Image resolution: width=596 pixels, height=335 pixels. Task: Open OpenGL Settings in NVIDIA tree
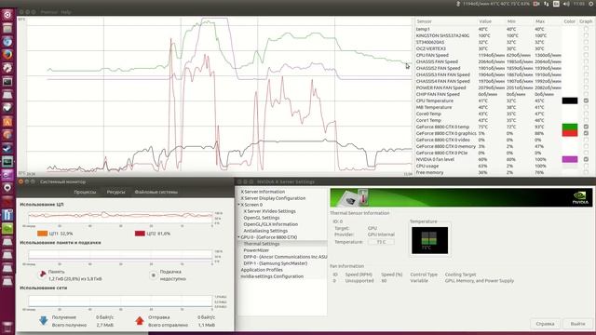(262, 218)
